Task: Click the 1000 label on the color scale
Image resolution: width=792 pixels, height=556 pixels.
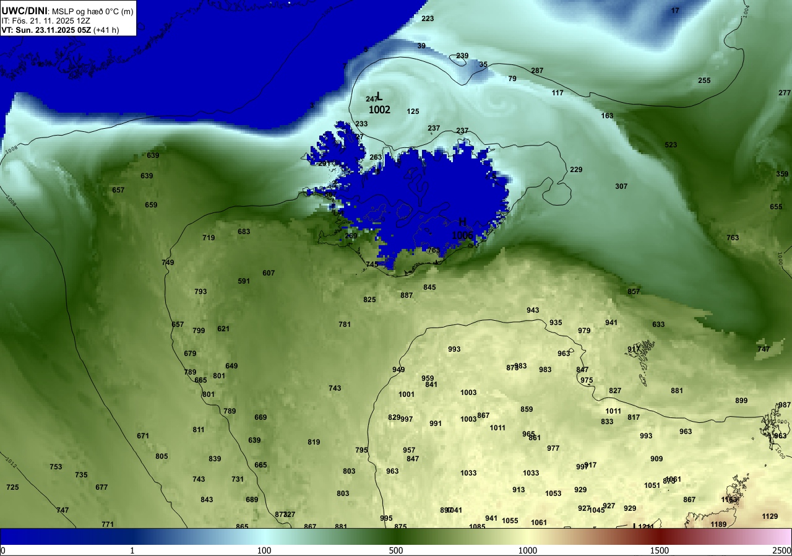Action: click(527, 550)
